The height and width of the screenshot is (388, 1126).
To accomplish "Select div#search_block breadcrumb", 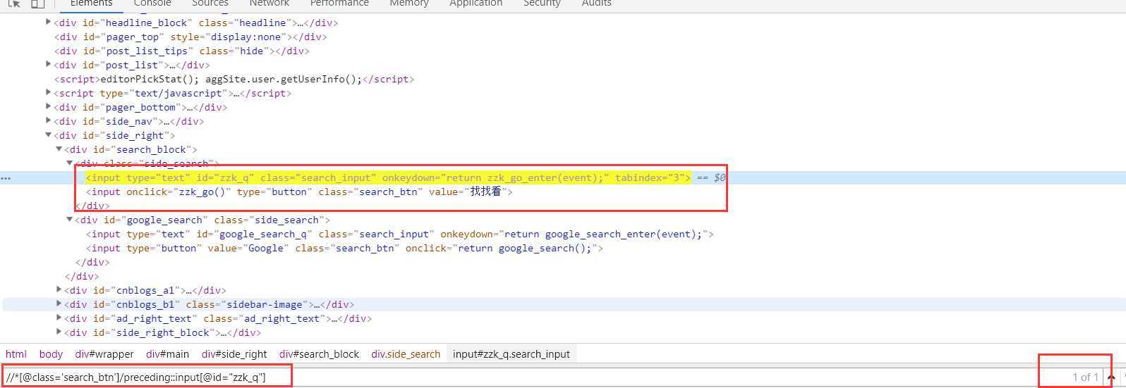I will point(319,354).
